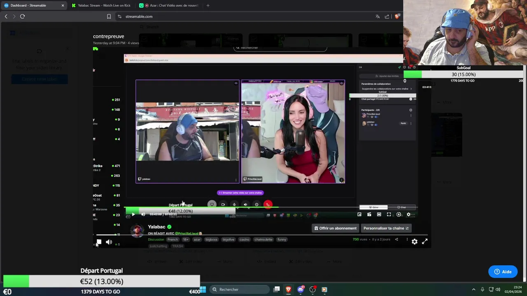Click the Yalabac channel name

coord(156,227)
